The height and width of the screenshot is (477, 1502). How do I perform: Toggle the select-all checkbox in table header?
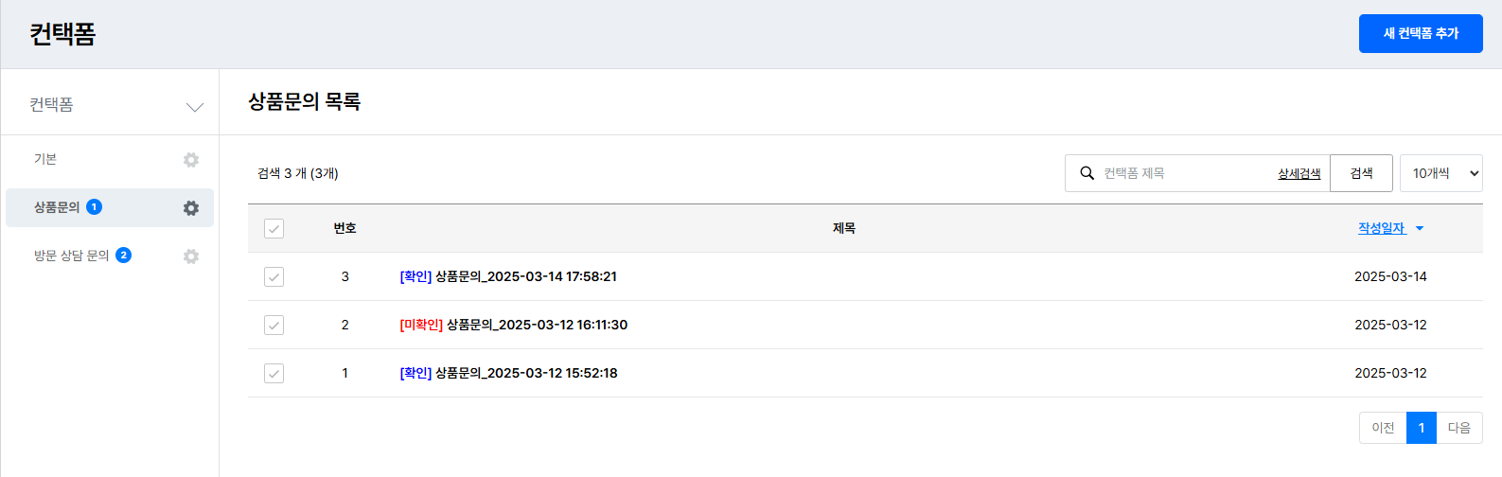pos(274,228)
